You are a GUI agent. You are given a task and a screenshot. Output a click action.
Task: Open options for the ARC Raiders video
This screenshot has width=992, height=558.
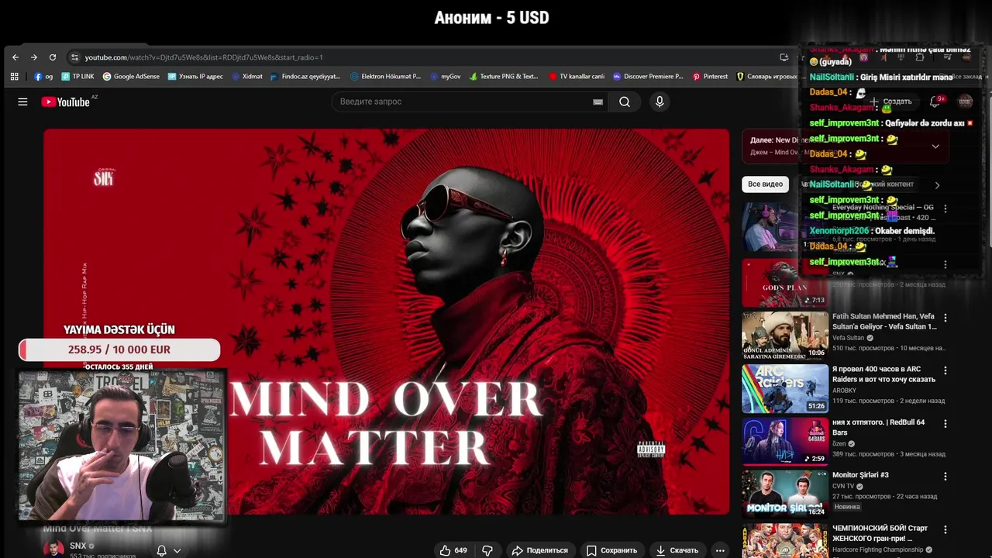coord(945,370)
